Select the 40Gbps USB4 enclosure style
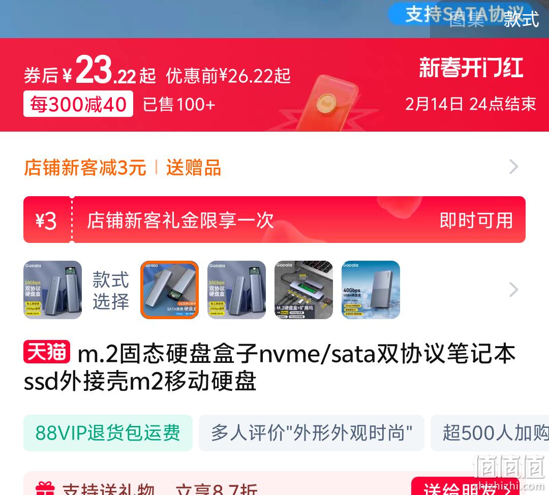The height and width of the screenshot is (495, 549). (x=371, y=290)
